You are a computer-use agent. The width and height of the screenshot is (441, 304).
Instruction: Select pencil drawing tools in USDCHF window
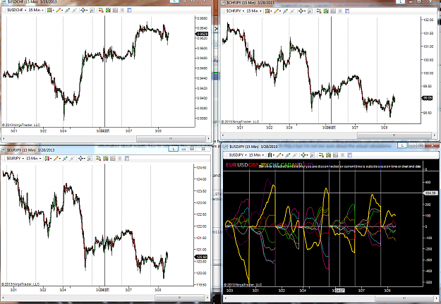click(59, 10)
